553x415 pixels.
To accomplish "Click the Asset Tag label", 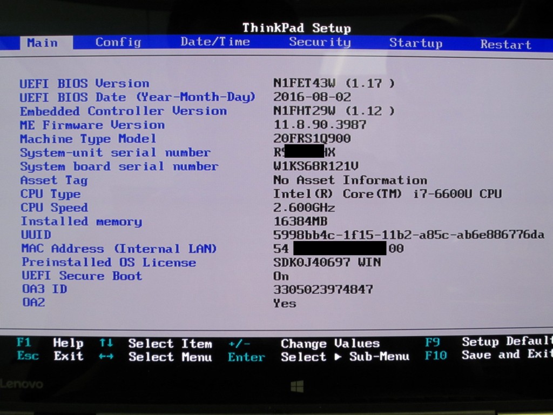I will (x=54, y=180).
